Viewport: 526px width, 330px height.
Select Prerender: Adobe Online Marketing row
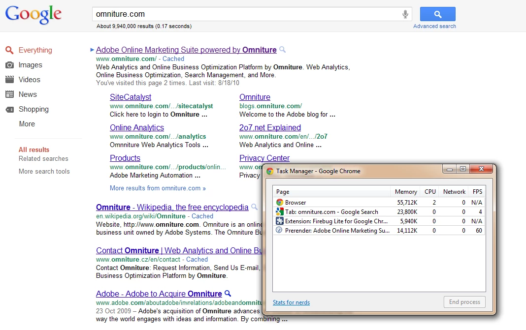pos(379,231)
